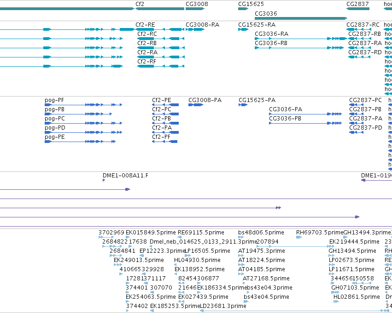
Task: Click the CG2837-PB protein label
Action: [365, 109]
